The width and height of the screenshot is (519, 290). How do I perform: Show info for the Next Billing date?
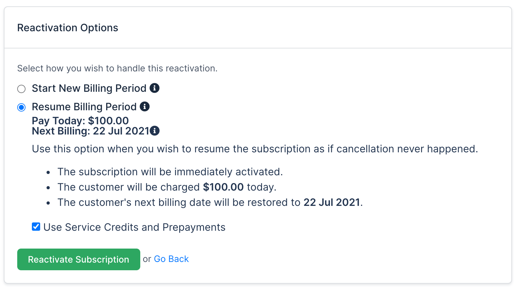(155, 131)
